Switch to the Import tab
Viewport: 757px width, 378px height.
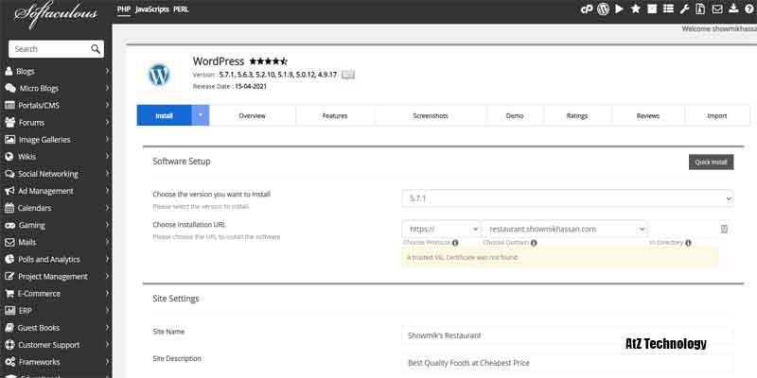point(717,115)
